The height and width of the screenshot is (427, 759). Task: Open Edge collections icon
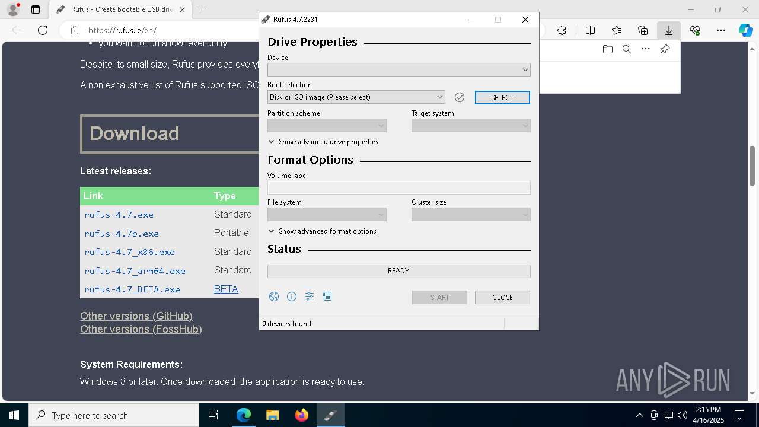[x=643, y=30]
